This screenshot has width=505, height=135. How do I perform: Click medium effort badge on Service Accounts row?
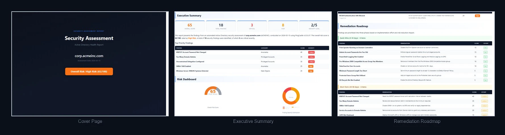(485, 111)
